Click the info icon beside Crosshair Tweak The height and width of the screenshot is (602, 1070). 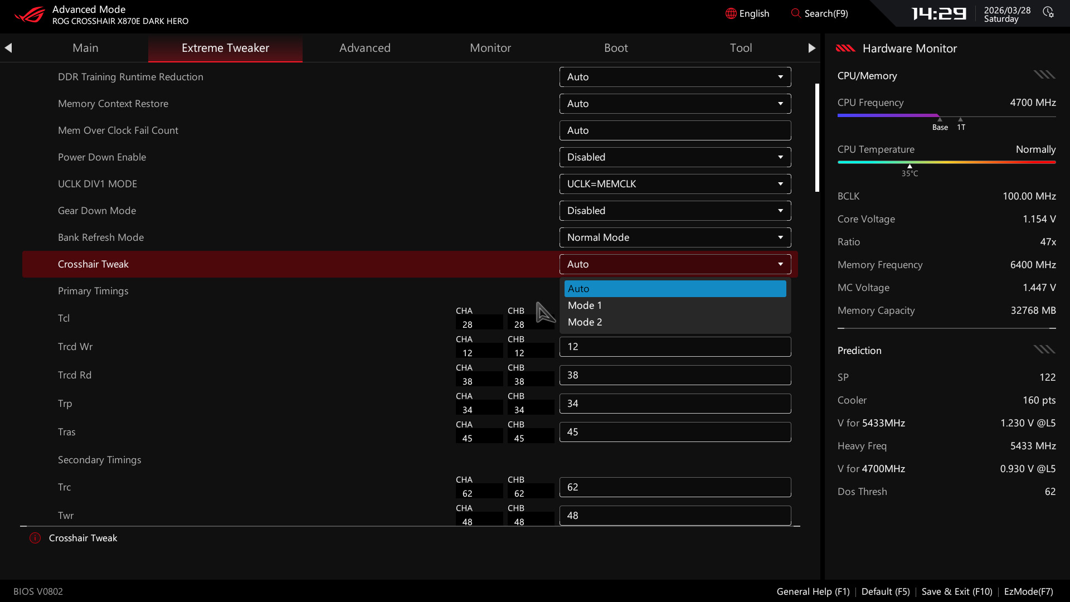pos(35,538)
